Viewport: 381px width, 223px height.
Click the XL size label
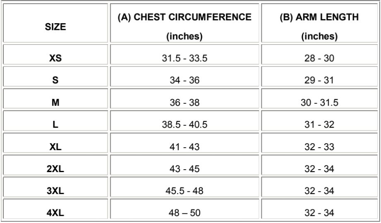[x=55, y=147]
